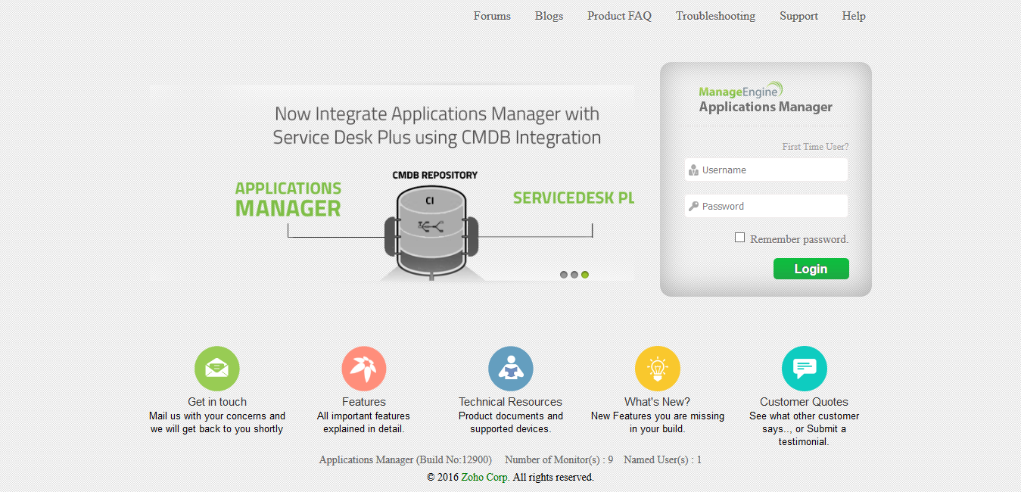The height and width of the screenshot is (492, 1021).
Task: Click the ManageEngine Applications Manager logo
Action: pyautogui.click(x=765, y=98)
